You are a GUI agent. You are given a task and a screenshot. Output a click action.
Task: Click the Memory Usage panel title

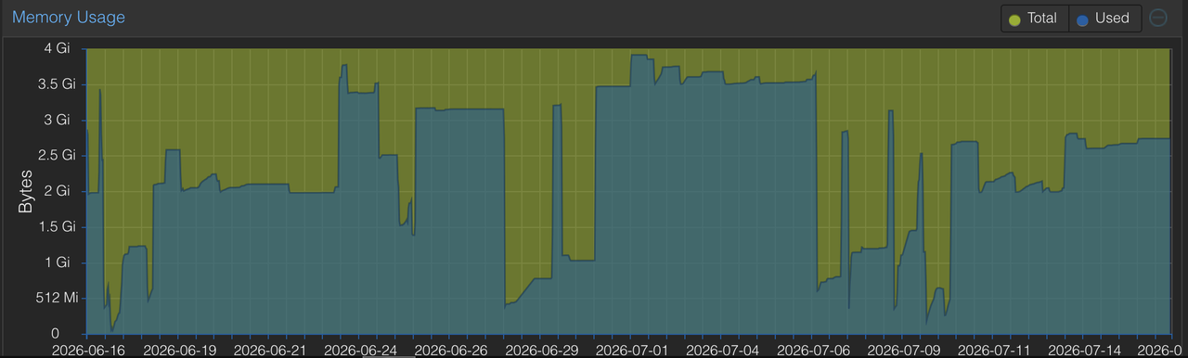69,18
